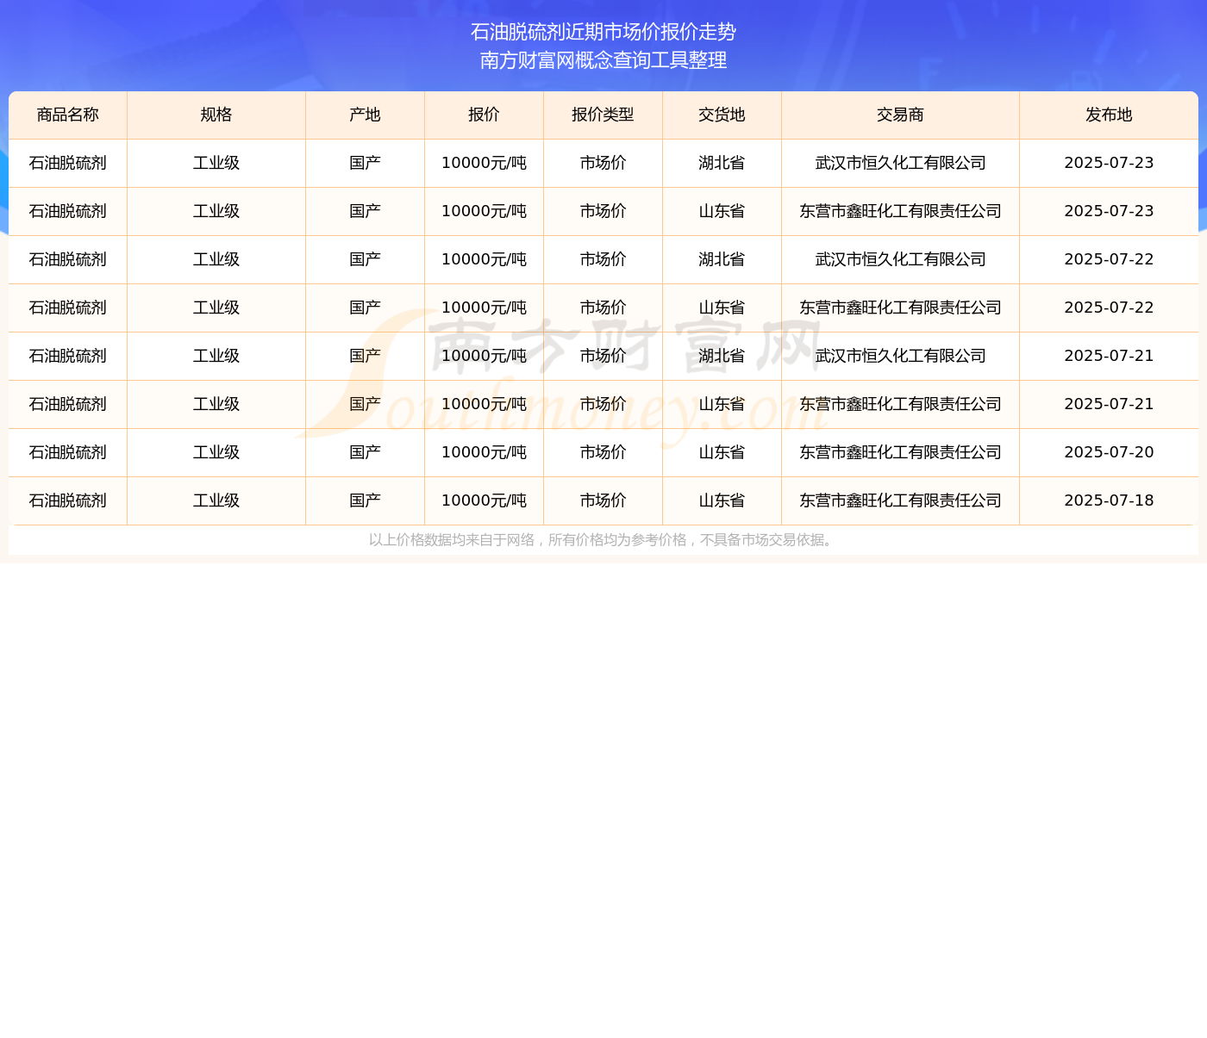The width and height of the screenshot is (1207, 1038).
Task: Click 山东省 in the 2025-07-20 row
Action: coord(722,452)
